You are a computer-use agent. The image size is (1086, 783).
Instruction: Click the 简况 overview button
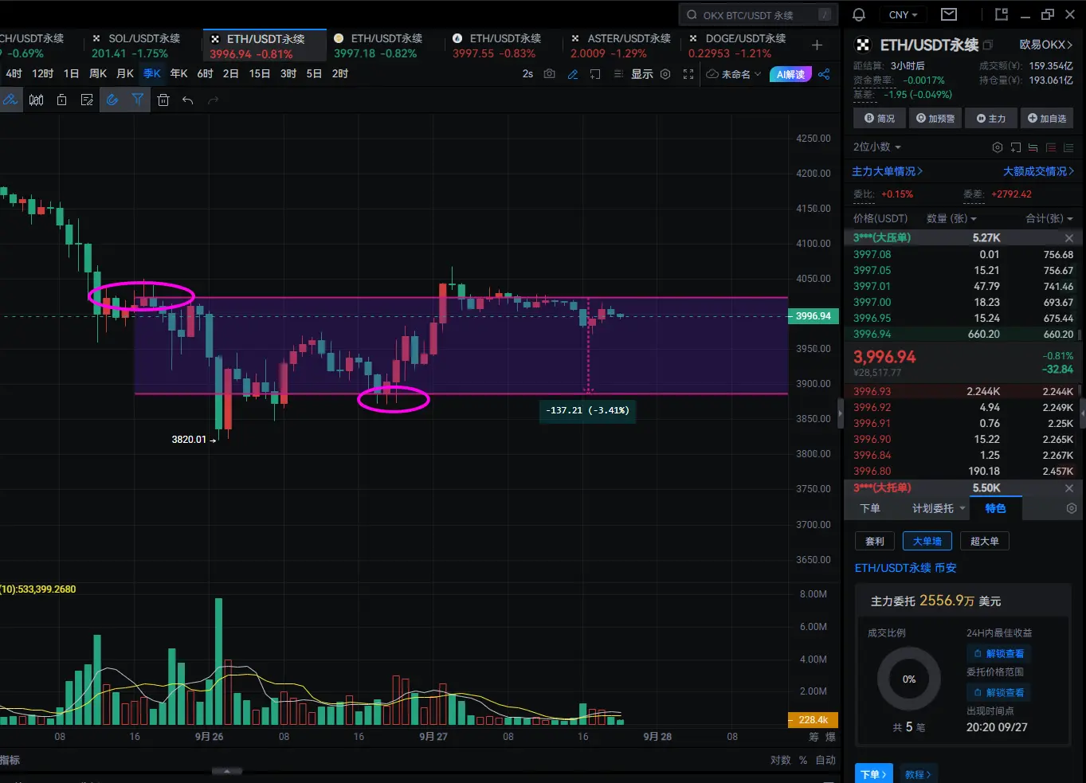(x=880, y=119)
